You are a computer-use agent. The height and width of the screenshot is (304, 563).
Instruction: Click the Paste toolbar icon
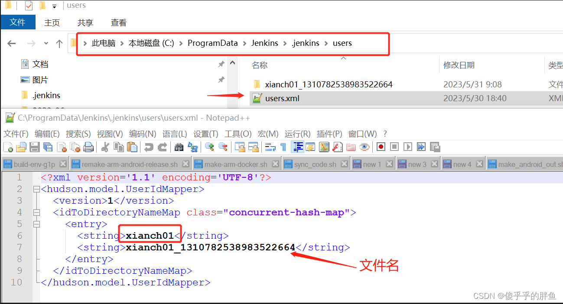[x=132, y=147]
